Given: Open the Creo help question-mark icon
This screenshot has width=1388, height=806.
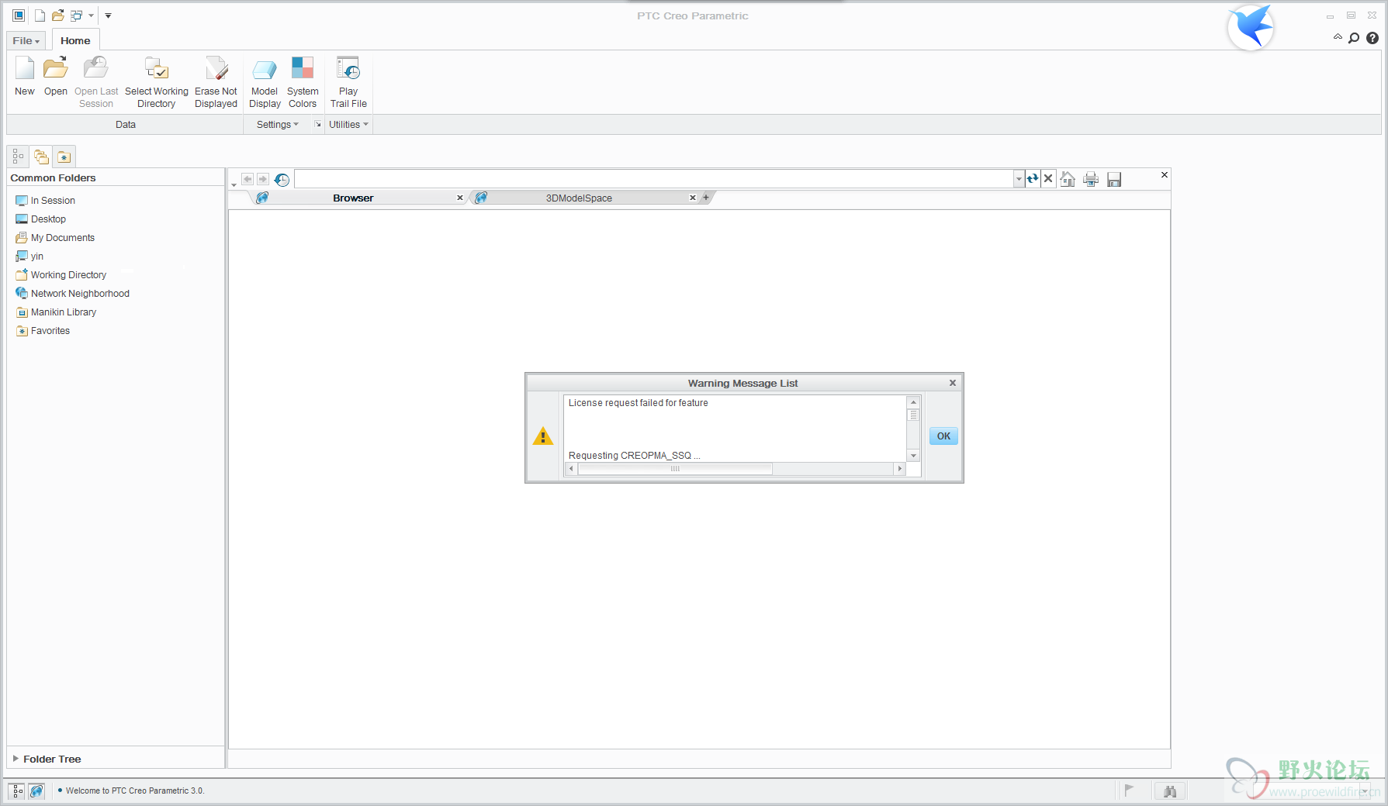Looking at the screenshot, I should tap(1372, 38).
